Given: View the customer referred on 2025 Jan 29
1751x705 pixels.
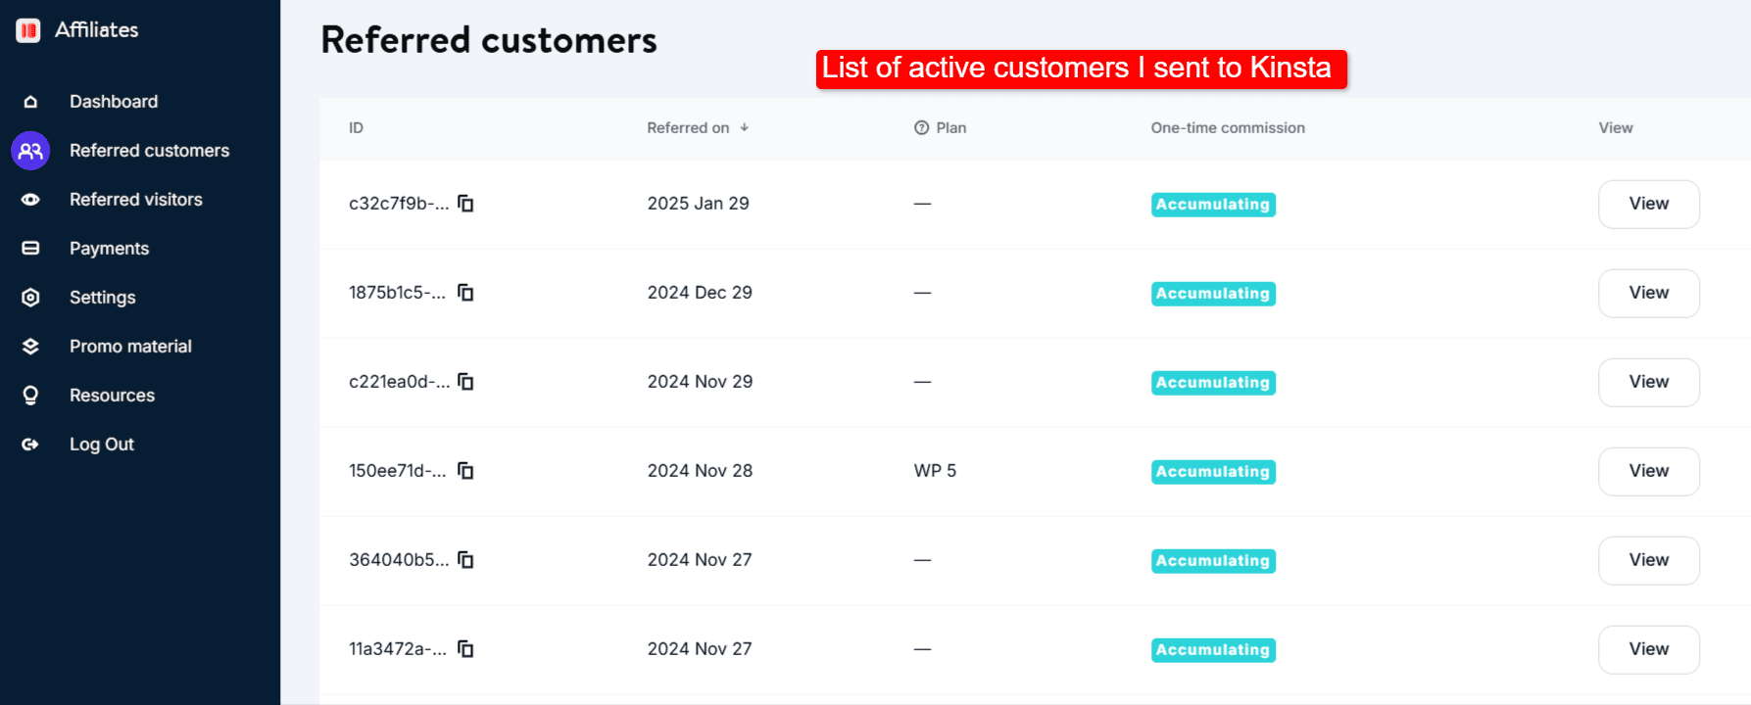Looking at the screenshot, I should click(1648, 204).
